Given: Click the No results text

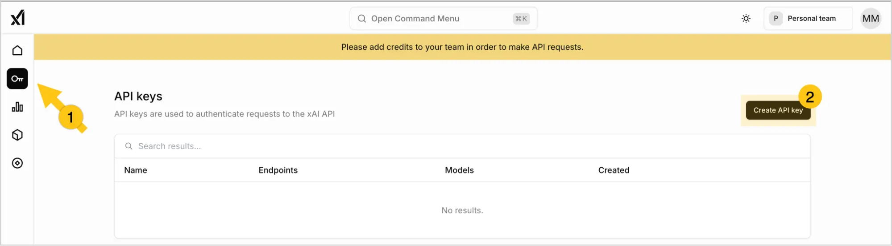Looking at the screenshot, I should [462, 210].
